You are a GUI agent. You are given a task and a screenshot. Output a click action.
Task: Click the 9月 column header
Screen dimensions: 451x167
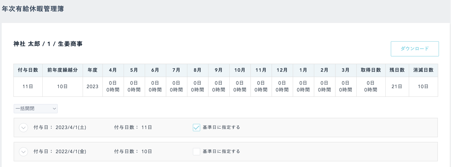[219, 70]
